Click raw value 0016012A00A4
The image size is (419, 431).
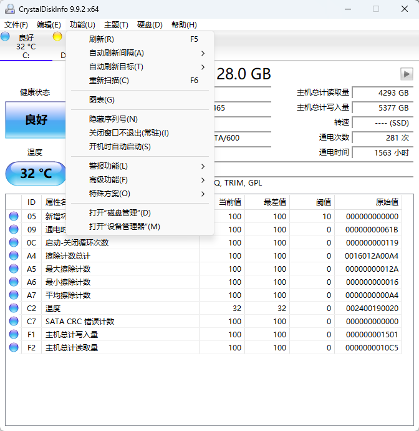tap(372, 256)
